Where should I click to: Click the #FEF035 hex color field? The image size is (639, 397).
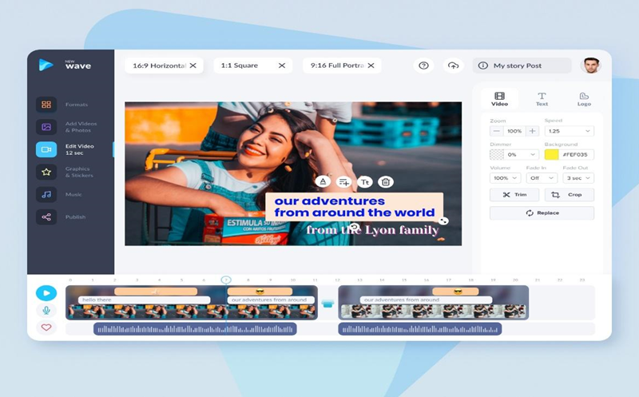(576, 154)
